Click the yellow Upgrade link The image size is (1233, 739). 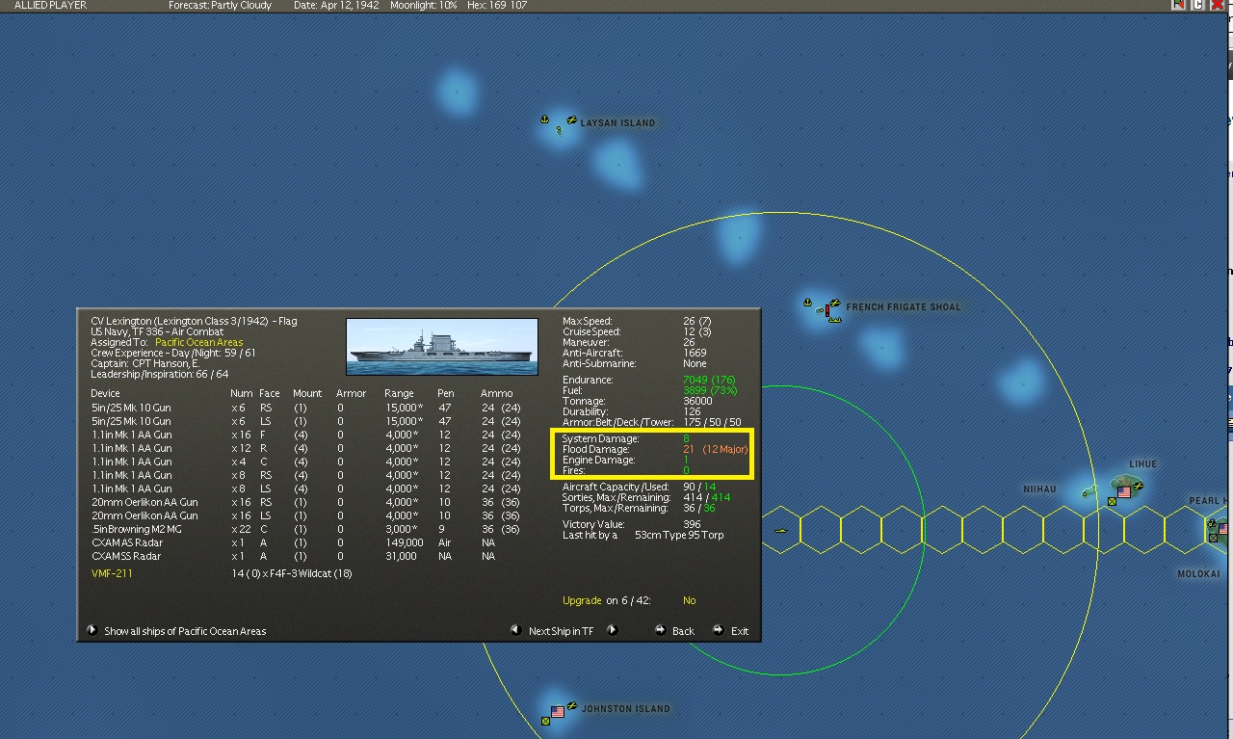pos(582,600)
